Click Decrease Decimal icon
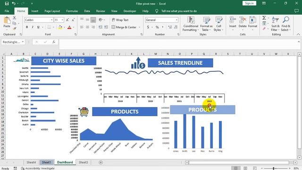Screen dimensions: 302x170 click(x=176, y=27)
